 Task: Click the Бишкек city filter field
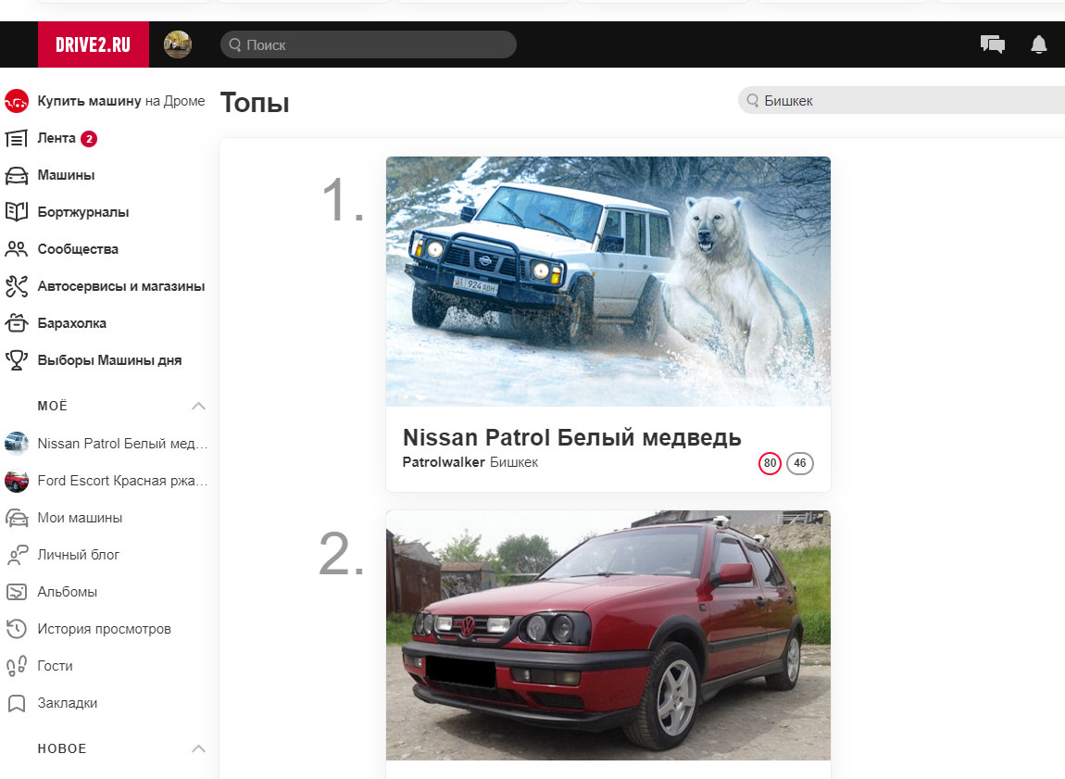[x=901, y=101]
